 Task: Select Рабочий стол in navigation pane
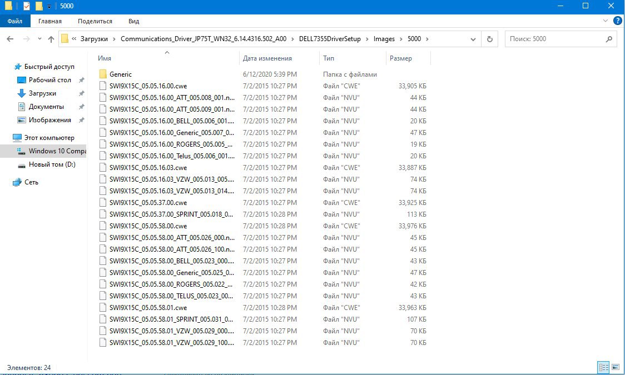[49, 80]
